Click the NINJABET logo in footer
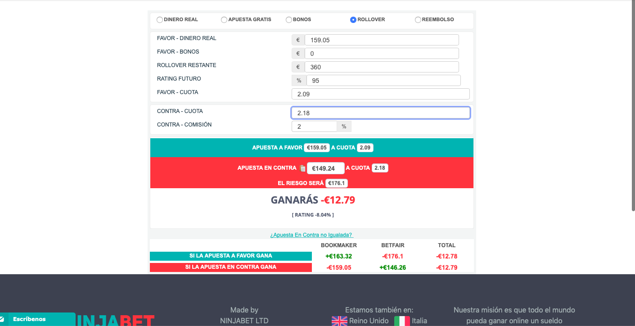This screenshot has height=326, width=635. pos(115,321)
